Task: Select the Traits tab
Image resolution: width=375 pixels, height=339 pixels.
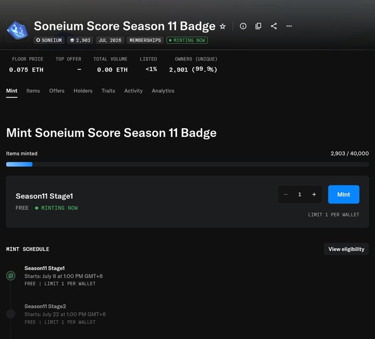Action: click(108, 91)
